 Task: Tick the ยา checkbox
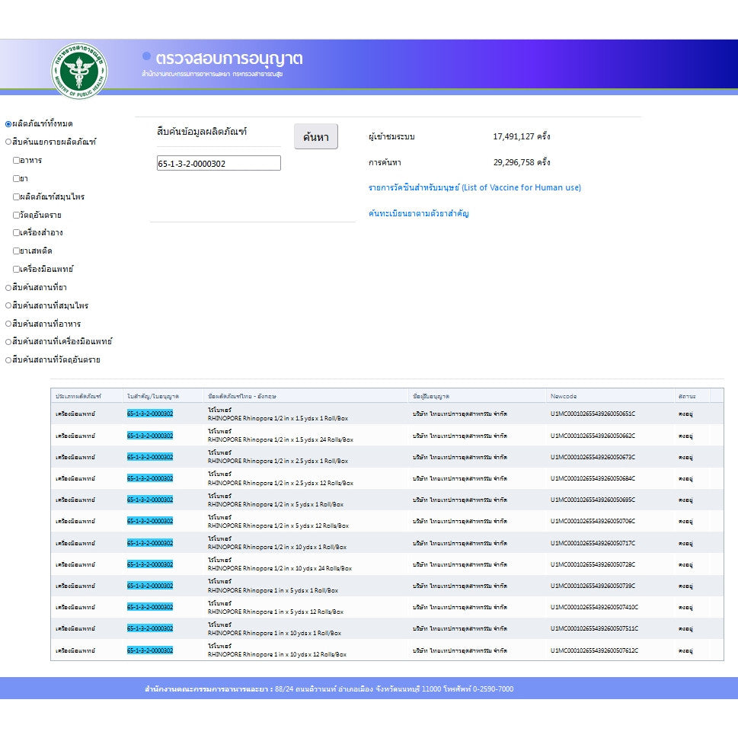pos(16,178)
